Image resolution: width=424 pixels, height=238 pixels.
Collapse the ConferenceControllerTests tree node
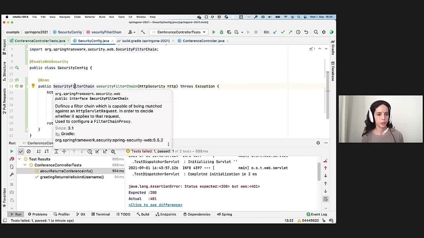coord(25,165)
